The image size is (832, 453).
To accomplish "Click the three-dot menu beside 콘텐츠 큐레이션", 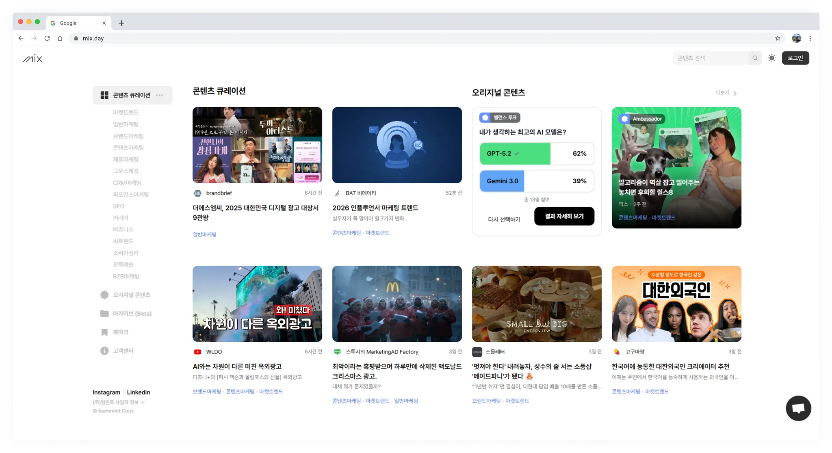I will [x=160, y=95].
